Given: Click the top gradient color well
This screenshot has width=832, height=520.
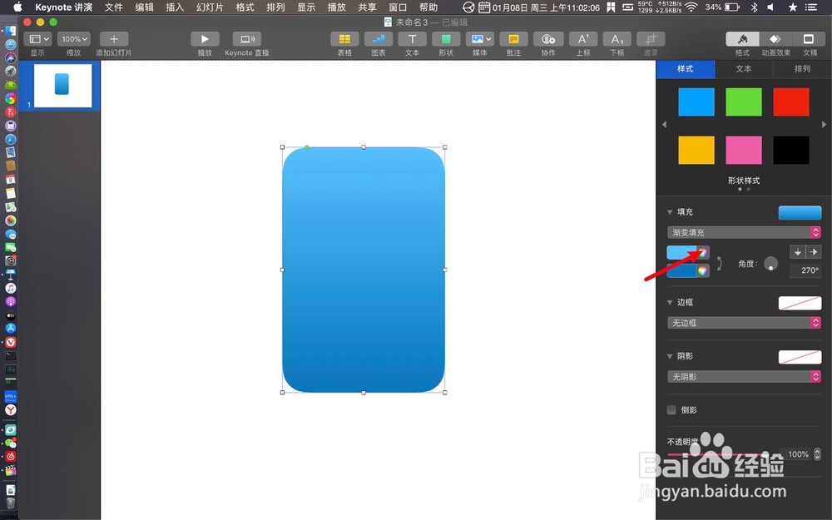Looking at the screenshot, I should coord(682,253).
